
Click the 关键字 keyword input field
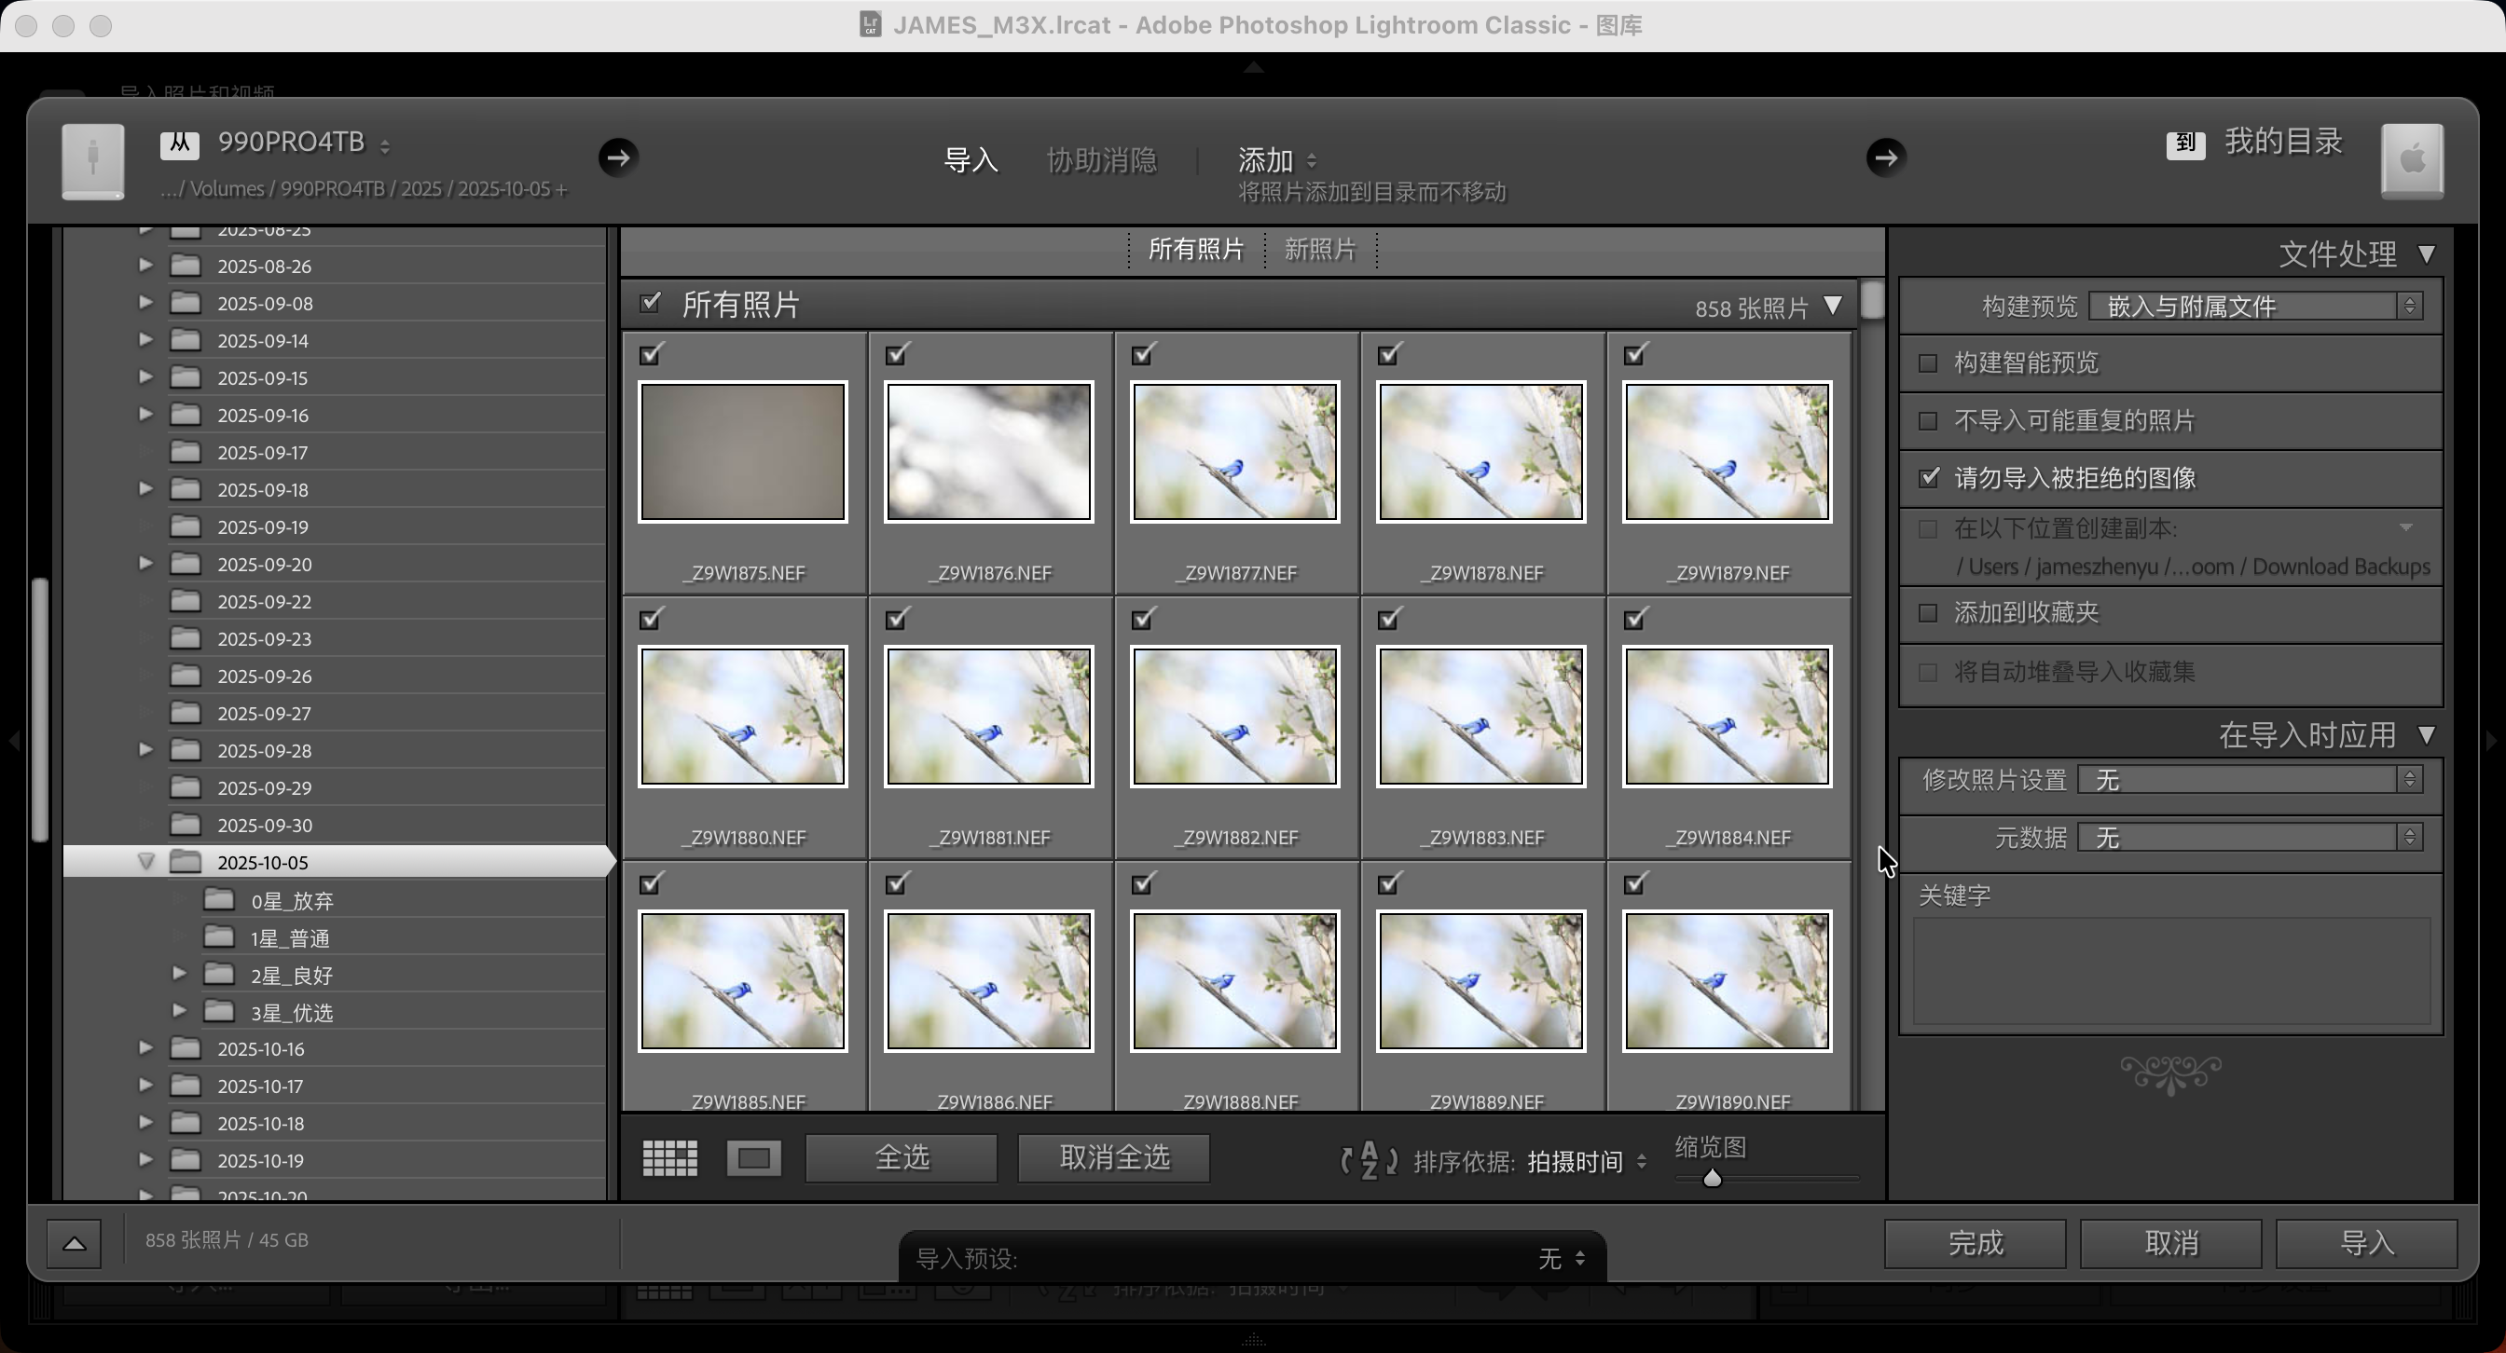(2171, 972)
